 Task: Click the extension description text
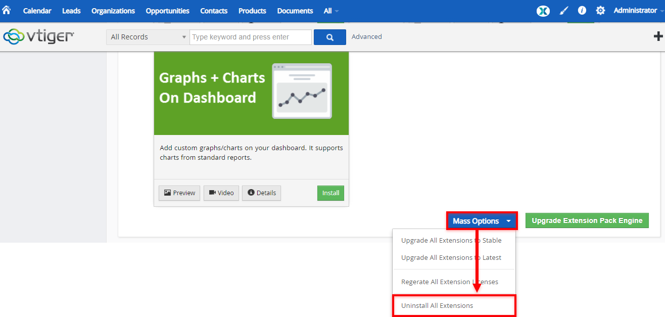(x=252, y=153)
